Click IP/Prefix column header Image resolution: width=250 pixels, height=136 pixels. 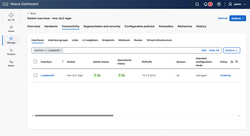coord(147,62)
